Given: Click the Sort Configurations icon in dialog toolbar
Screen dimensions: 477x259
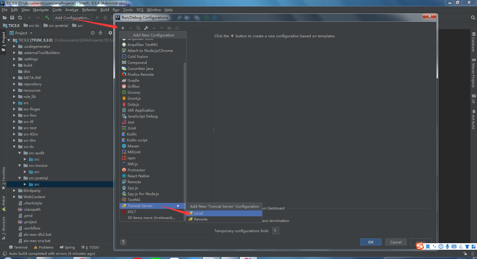Looking at the screenshot, I should 177,28.
